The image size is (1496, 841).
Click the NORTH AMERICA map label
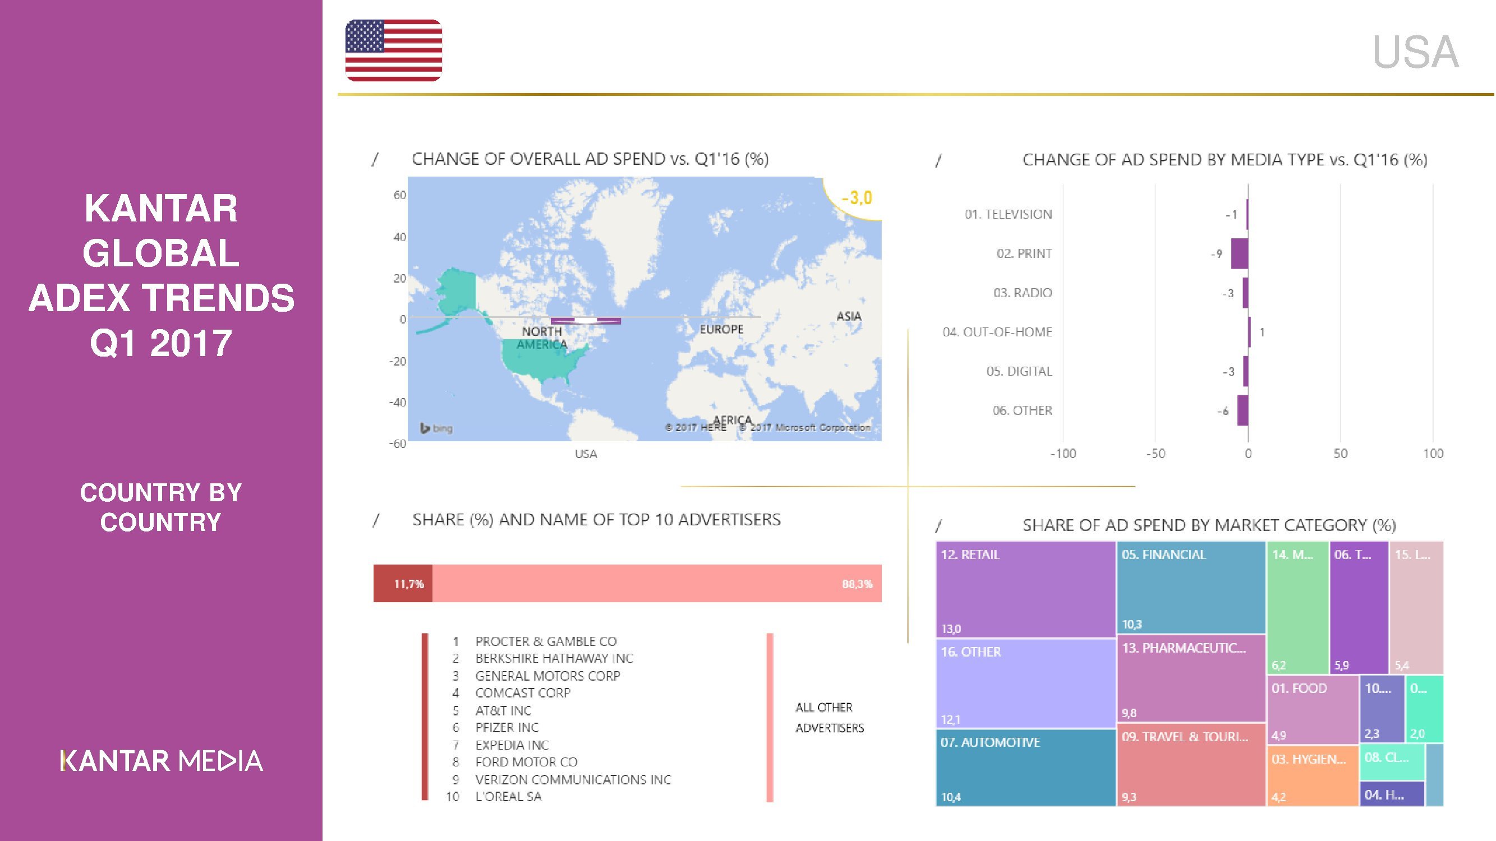541,338
